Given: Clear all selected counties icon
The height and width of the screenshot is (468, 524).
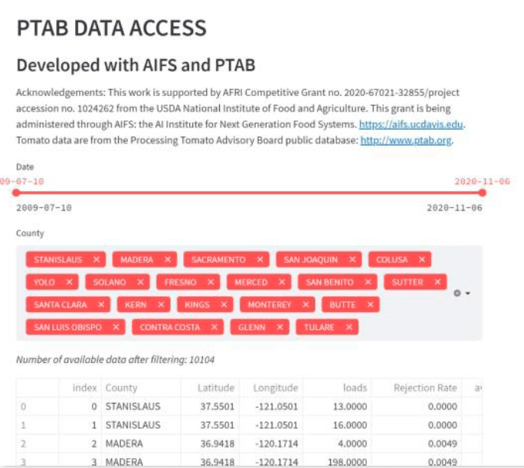Looking at the screenshot, I should [x=457, y=294].
